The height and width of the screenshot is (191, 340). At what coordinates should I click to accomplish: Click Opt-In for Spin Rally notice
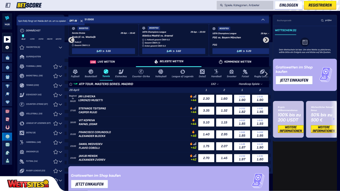click(73, 21)
